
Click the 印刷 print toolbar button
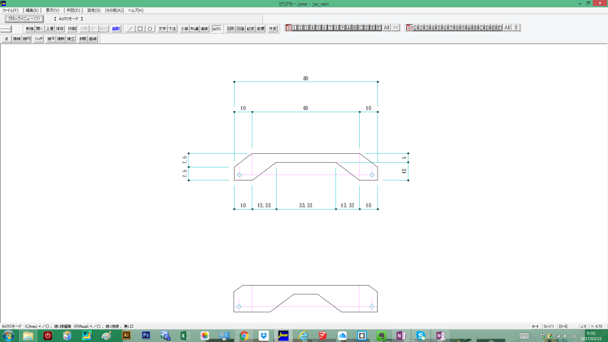71,28
